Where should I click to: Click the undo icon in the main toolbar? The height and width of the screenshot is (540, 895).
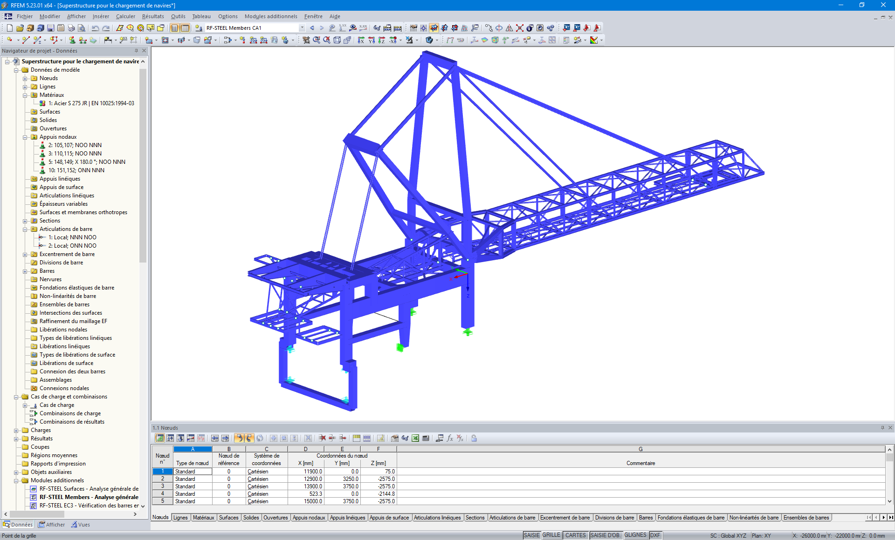point(95,28)
